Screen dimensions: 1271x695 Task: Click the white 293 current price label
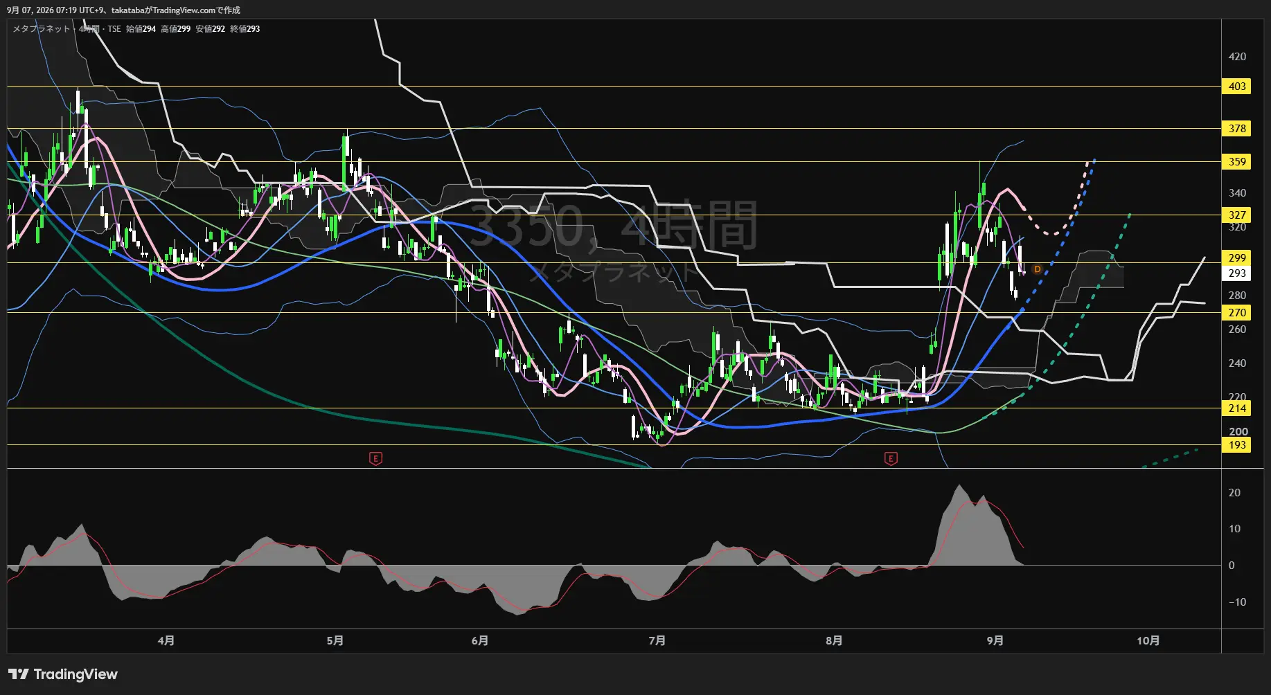[x=1237, y=273]
